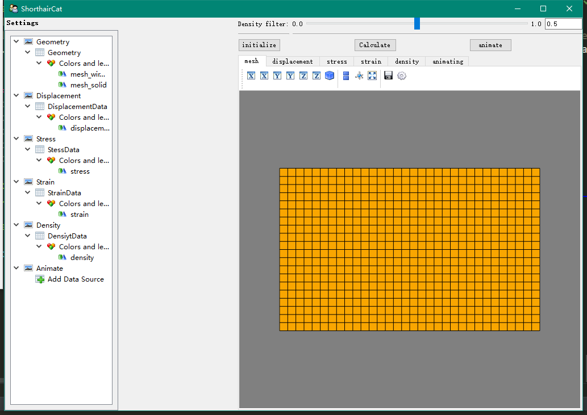Image resolution: width=587 pixels, height=415 pixels.
Task: Click the module icon next to stress
Action: coord(63,171)
